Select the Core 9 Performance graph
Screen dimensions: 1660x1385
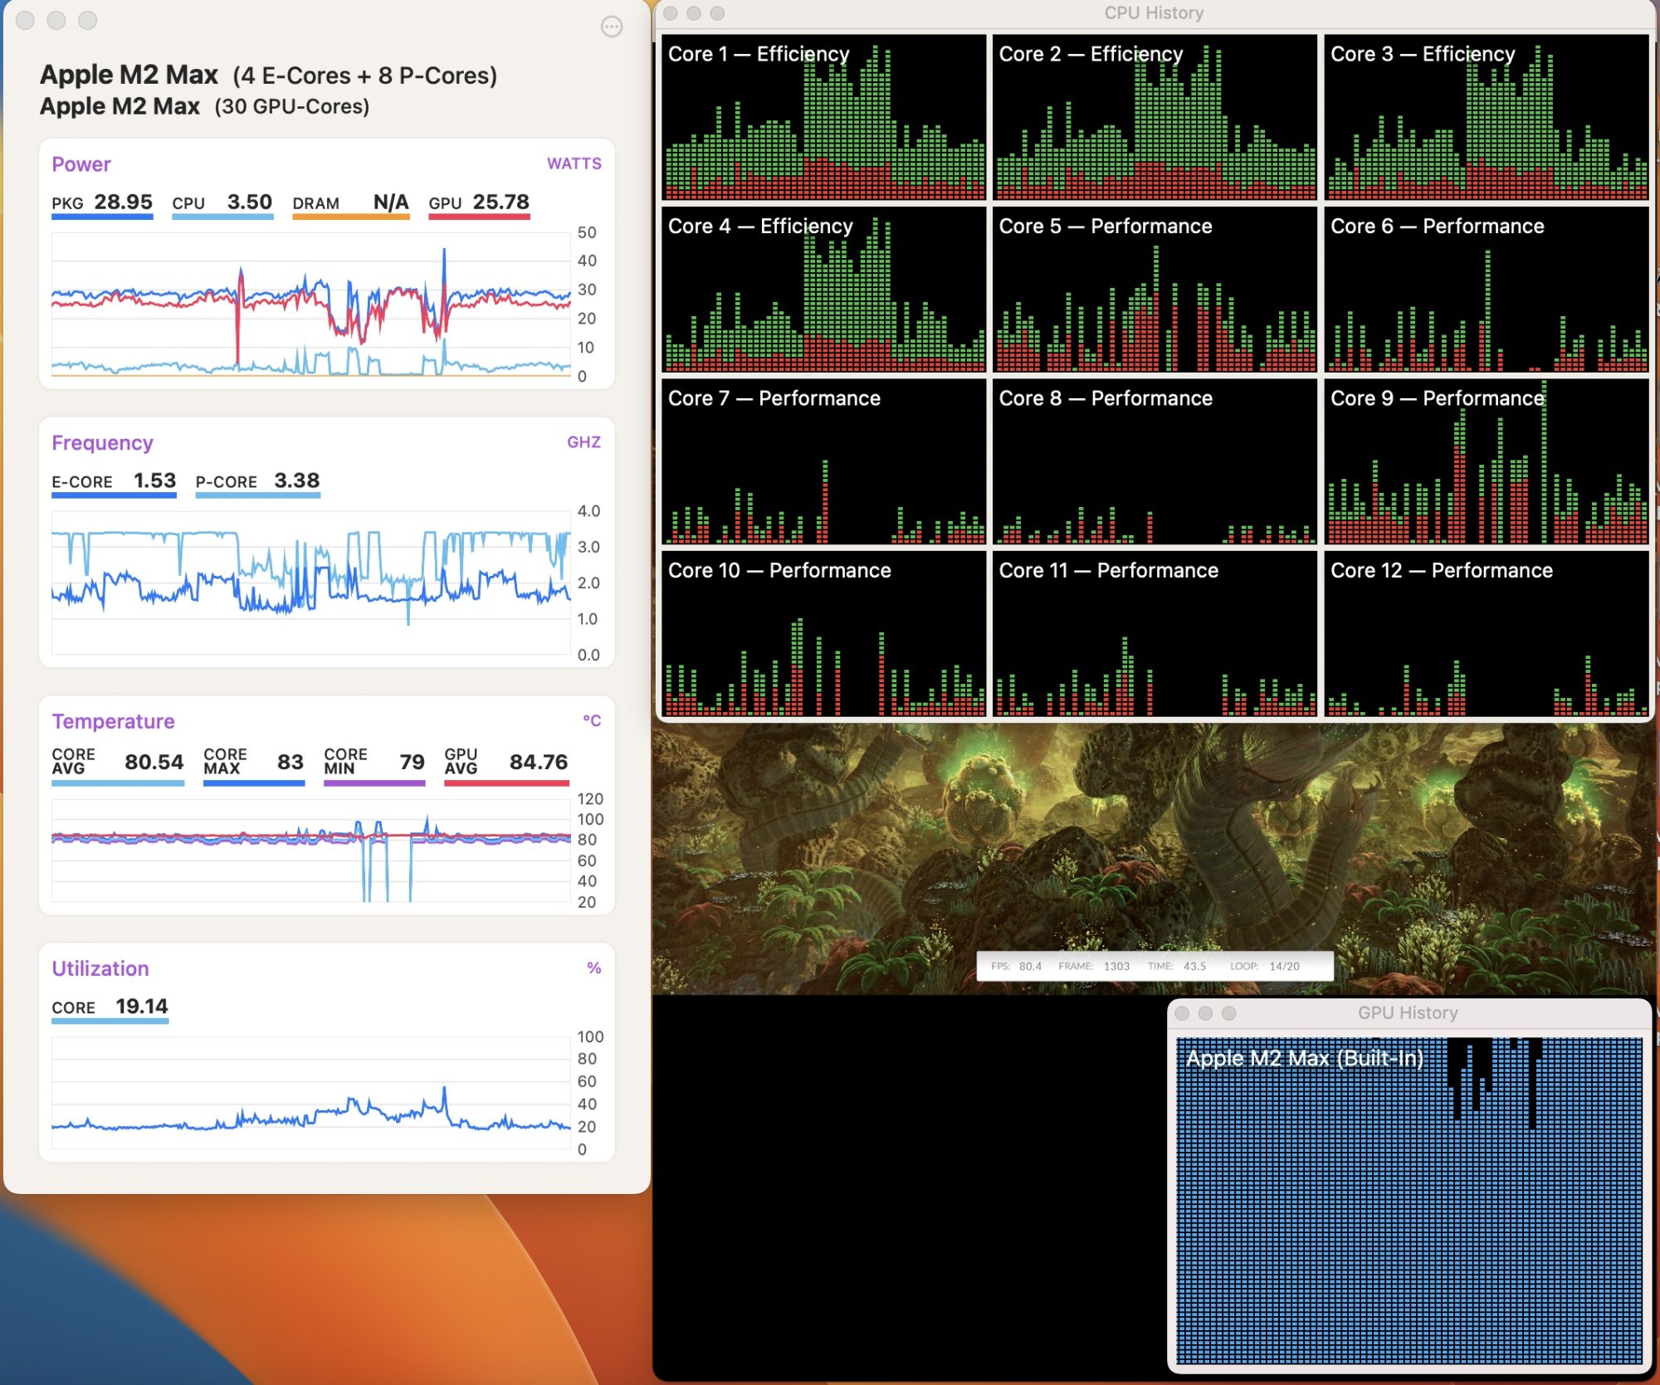1486,461
